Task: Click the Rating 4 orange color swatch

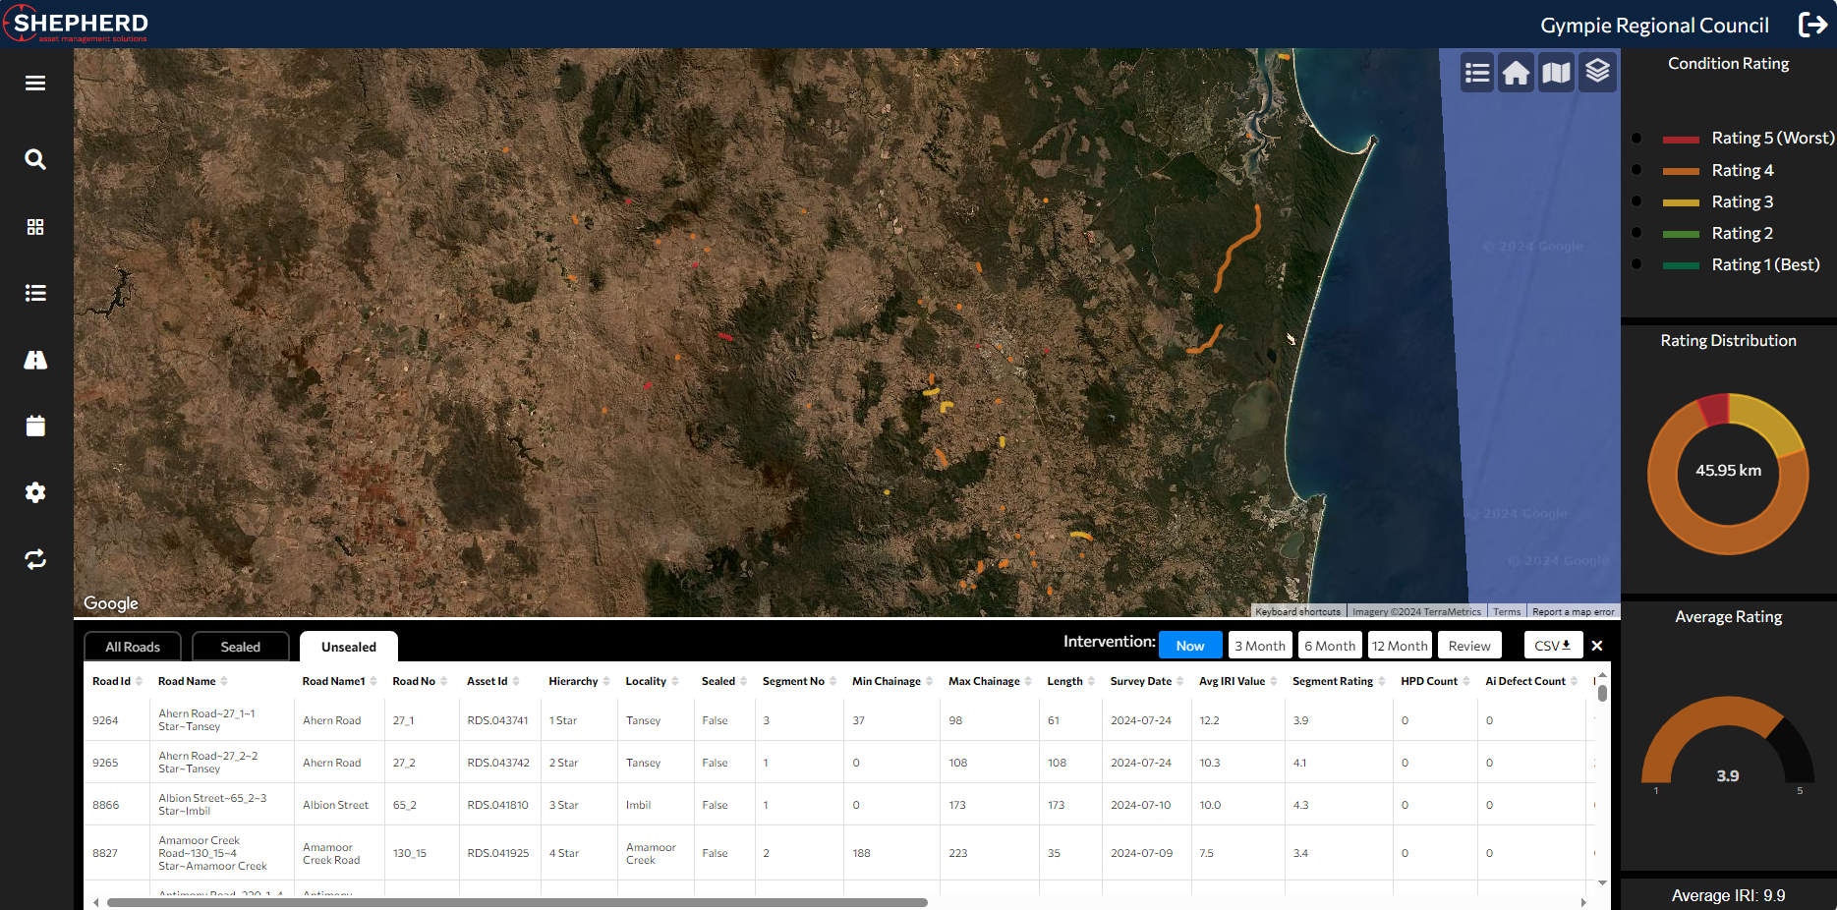Action: tap(1681, 171)
